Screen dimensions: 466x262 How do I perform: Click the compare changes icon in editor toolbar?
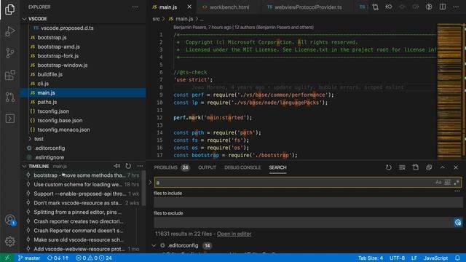376,7
